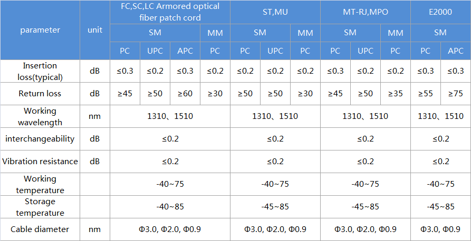Click the "-40~85" storage temperature cell
Viewport: 471px width, 241px height.
[170, 207]
